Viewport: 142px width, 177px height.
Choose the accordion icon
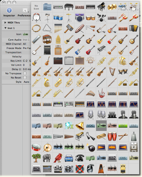tap(134, 28)
